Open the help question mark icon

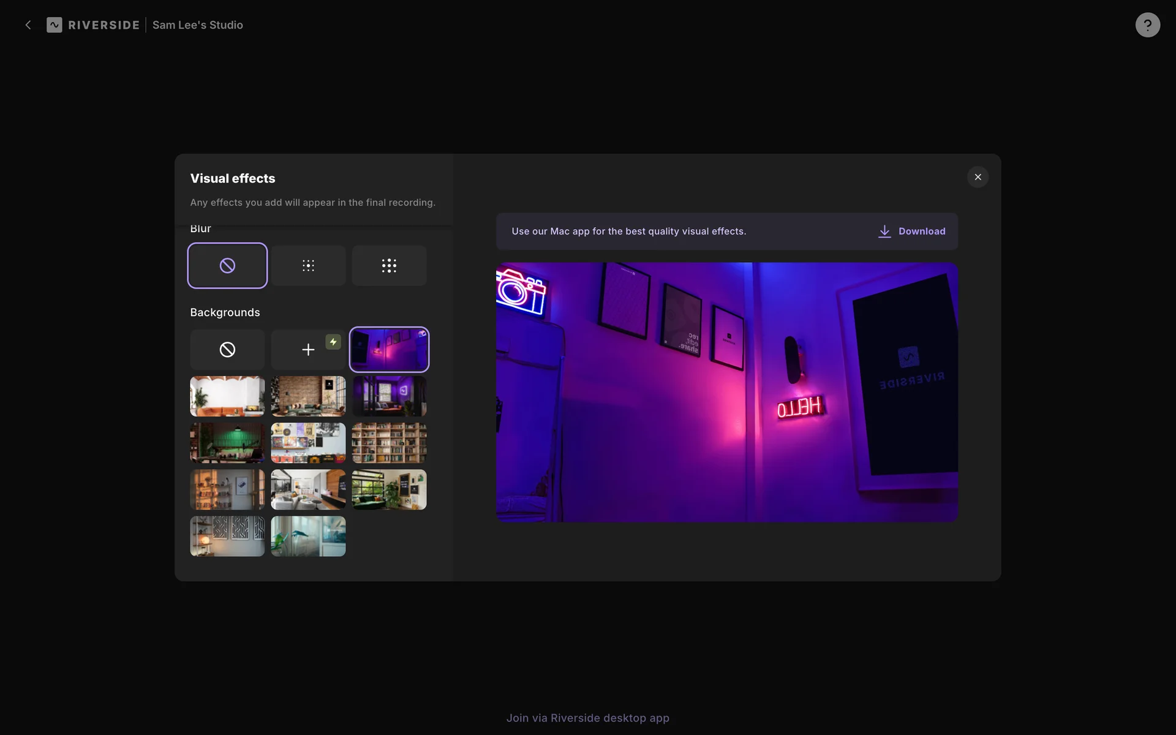1147,25
